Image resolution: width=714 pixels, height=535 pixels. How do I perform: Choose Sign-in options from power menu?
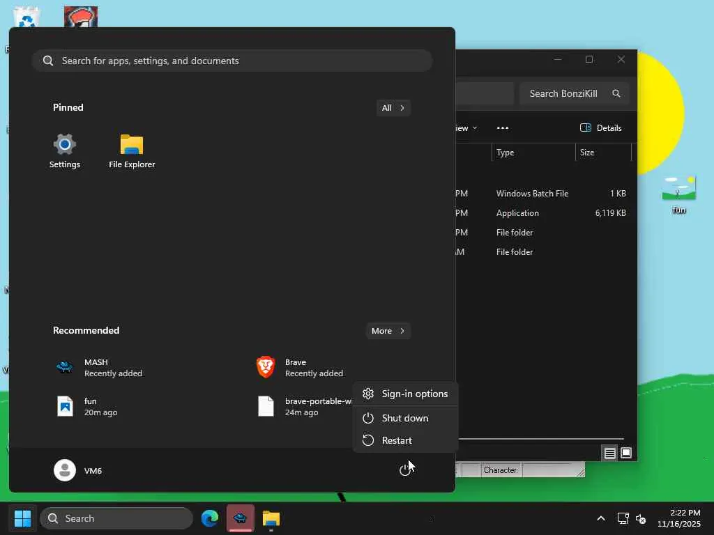click(405, 394)
